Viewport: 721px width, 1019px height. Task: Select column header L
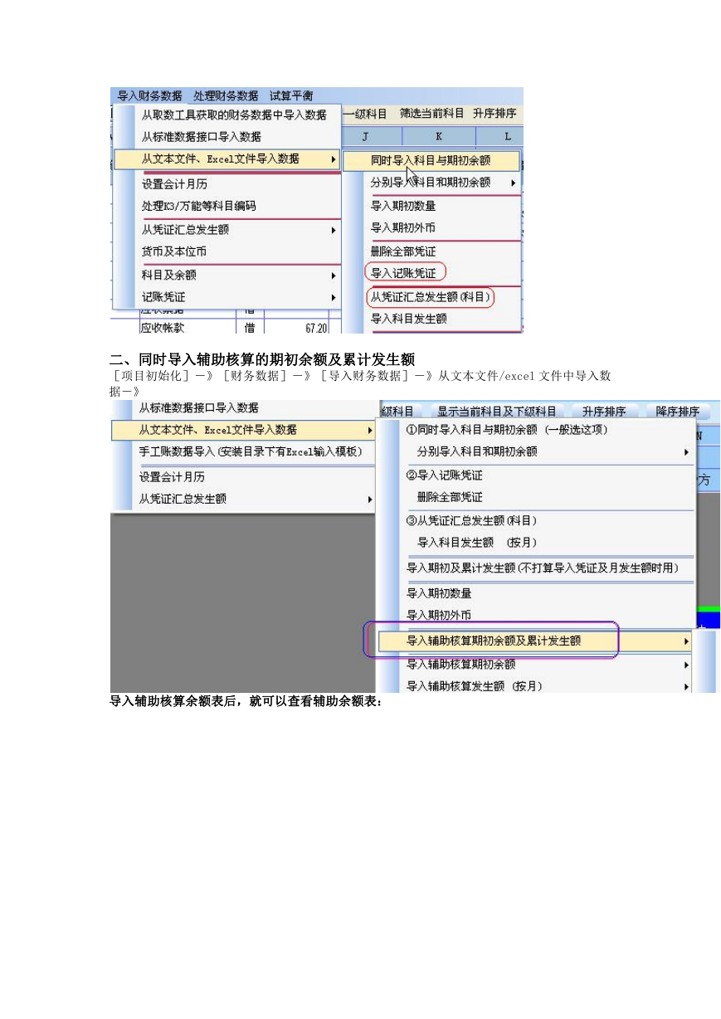coord(499,136)
